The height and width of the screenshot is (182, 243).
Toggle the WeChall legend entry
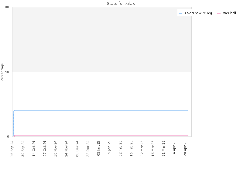coord(227,13)
